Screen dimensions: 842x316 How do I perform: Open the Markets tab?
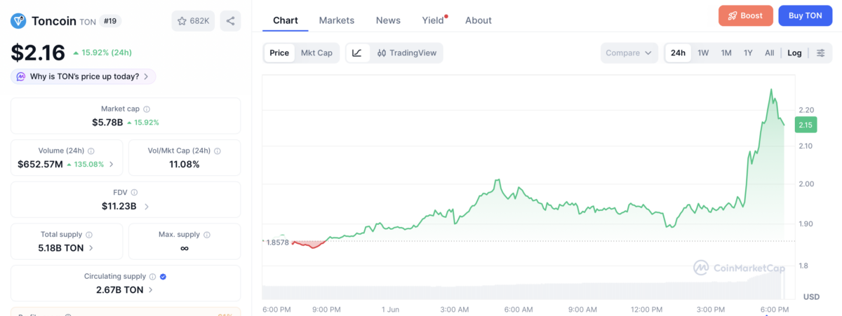click(337, 20)
